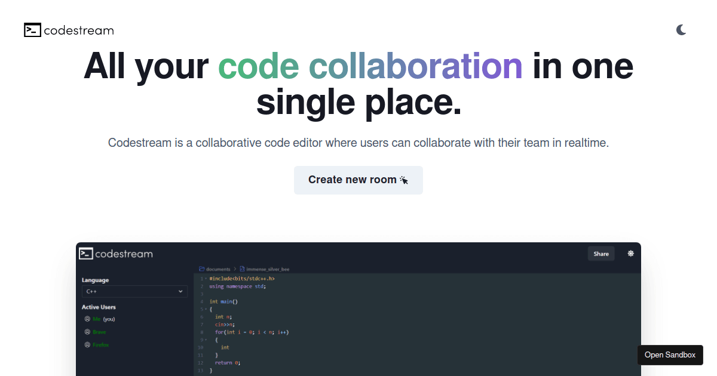The width and height of the screenshot is (717, 376).
Task: Click the avatar icon for user Firefox
Action: pos(87,345)
